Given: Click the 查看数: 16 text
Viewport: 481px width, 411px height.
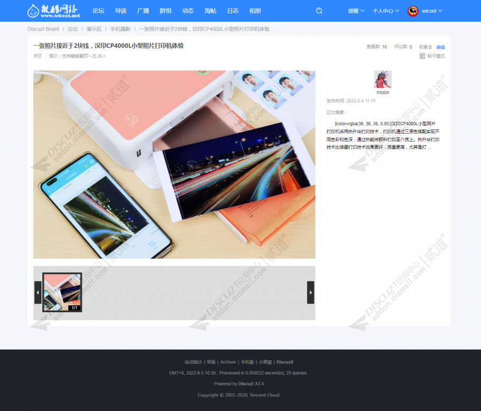Looking at the screenshot, I should (x=377, y=47).
